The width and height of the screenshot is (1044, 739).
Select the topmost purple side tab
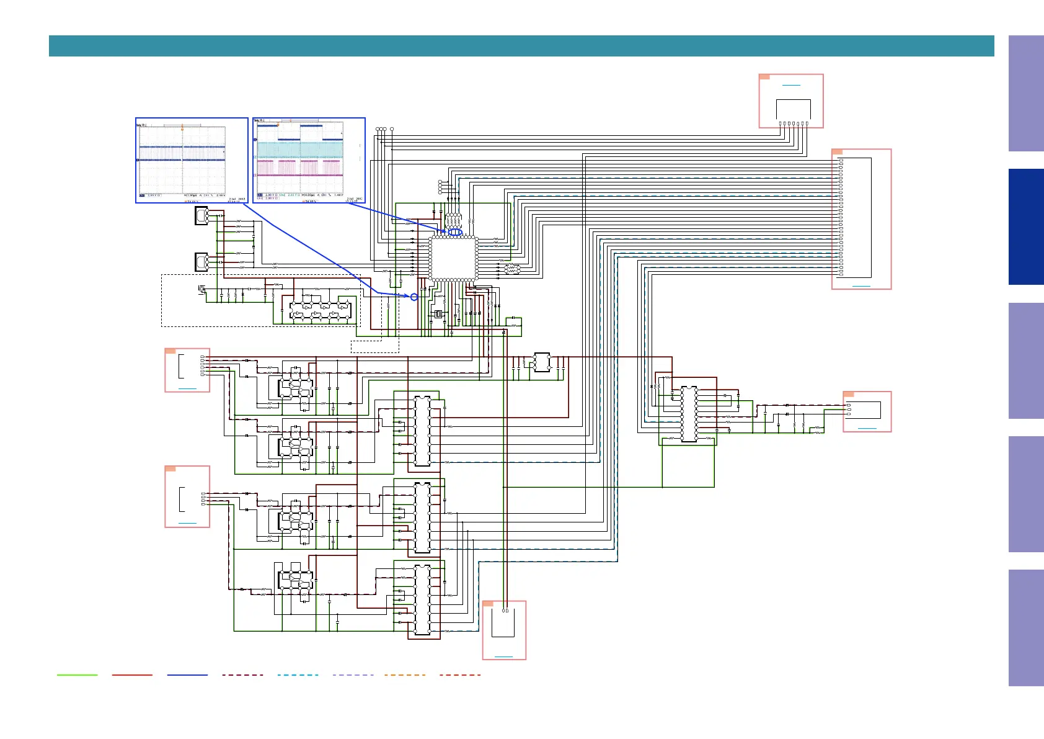pyautogui.click(x=1026, y=93)
